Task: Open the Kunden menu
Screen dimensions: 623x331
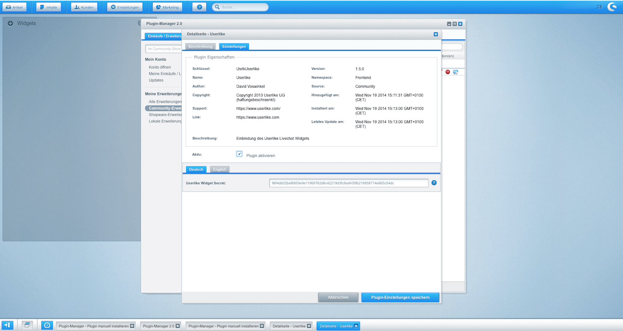Action: click(x=84, y=7)
